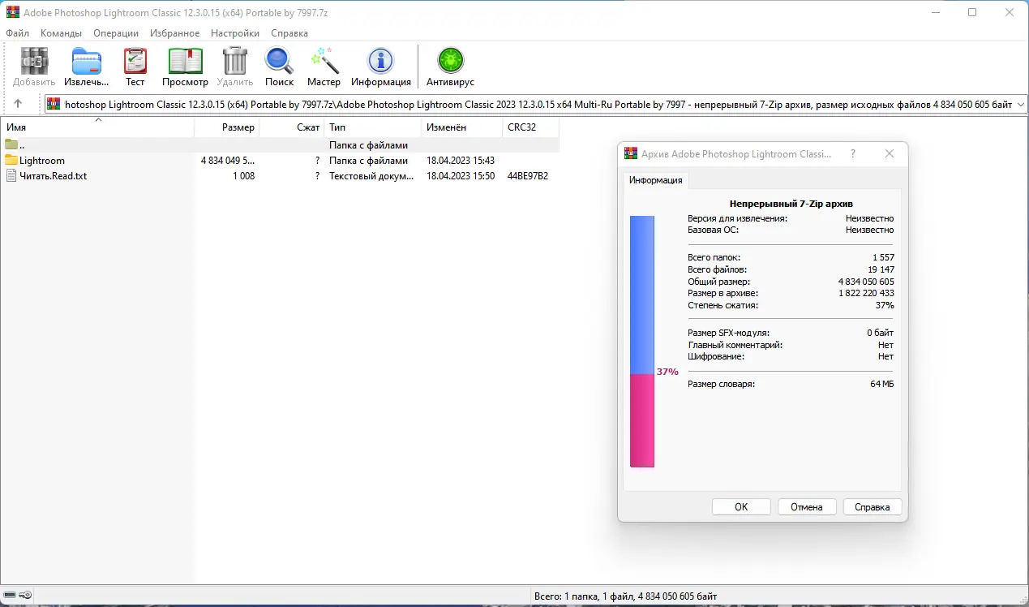Click the Непрерывный 7-Zip архив heading

click(x=791, y=204)
